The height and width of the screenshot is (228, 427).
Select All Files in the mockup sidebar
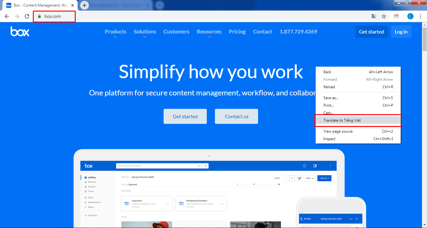pos(90,178)
